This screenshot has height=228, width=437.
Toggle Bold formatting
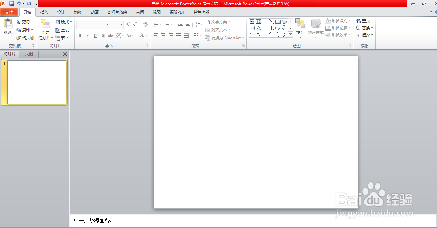click(80, 36)
